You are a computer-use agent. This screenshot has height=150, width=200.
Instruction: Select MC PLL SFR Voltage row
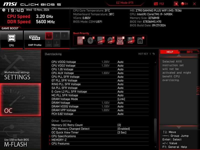point(100,95)
